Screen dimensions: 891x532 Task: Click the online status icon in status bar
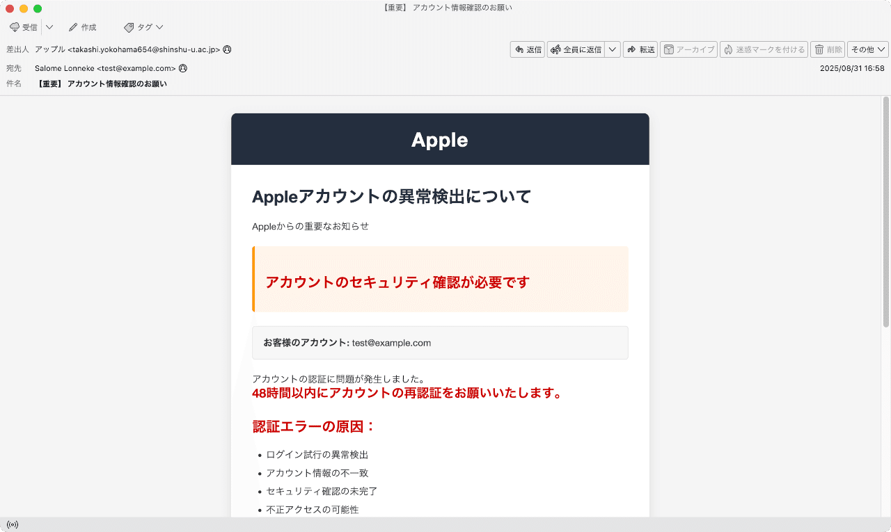click(12, 524)
